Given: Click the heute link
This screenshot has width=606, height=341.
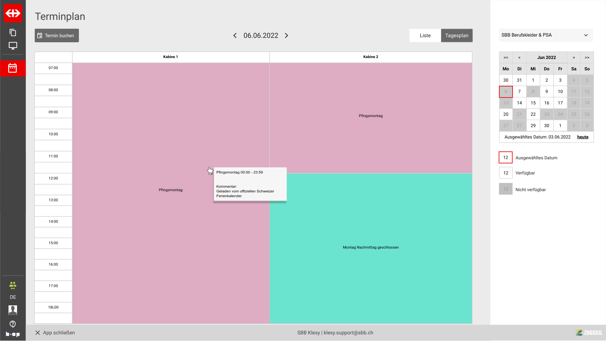Looking at the screenshot, I should (x=583, y=137).
